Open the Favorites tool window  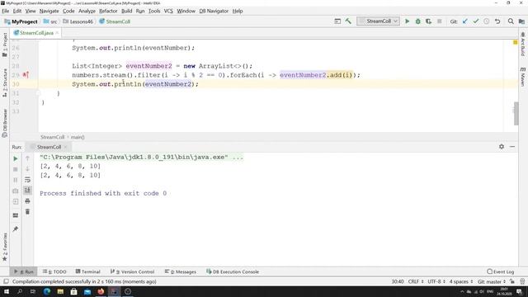5,247
